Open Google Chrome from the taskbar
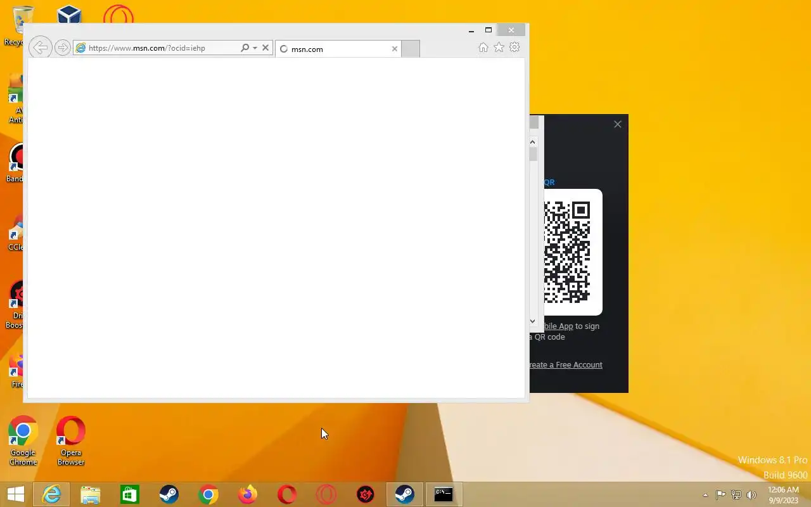The height and width of the screenshot is (507, 811). pyautogui.click(x=208, y=494)
